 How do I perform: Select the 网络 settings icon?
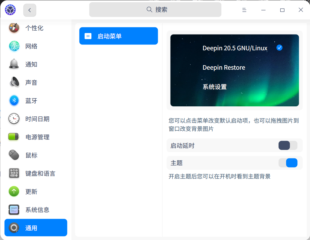pos(14,46)
